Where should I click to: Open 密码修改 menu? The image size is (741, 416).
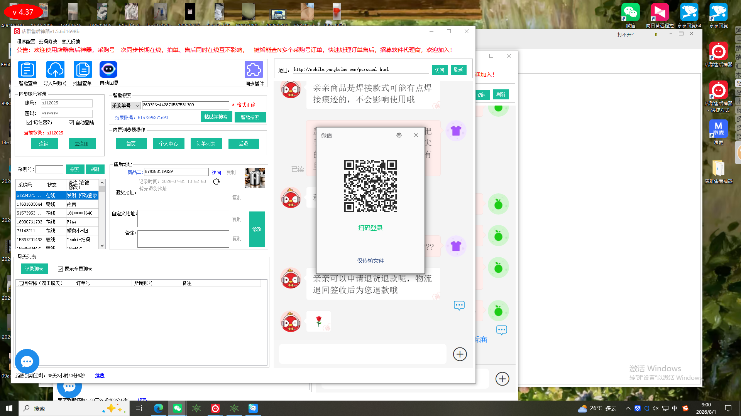click(x=48, y=42)
